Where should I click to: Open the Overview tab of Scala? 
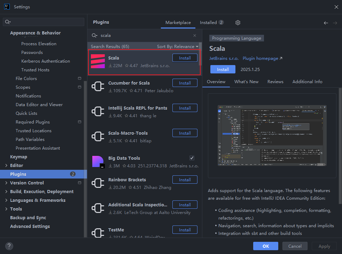click(x=216, y=82)
